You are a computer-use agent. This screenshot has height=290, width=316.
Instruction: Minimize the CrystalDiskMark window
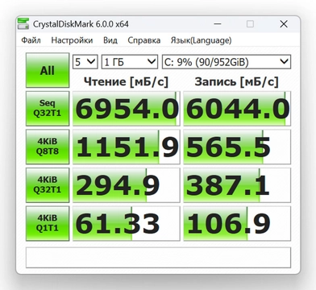pos(218,24)
